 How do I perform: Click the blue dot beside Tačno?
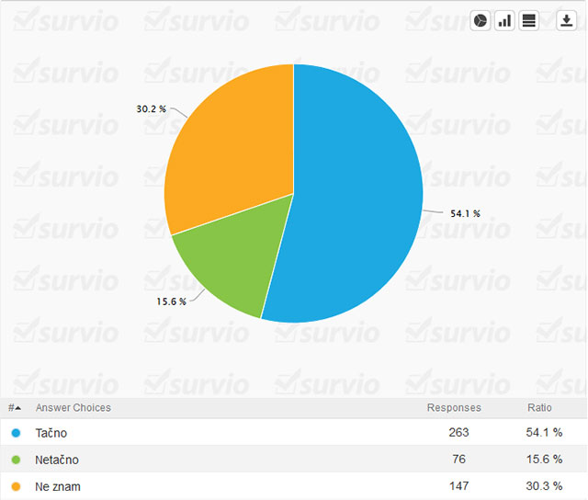click(x=15, y=433)
